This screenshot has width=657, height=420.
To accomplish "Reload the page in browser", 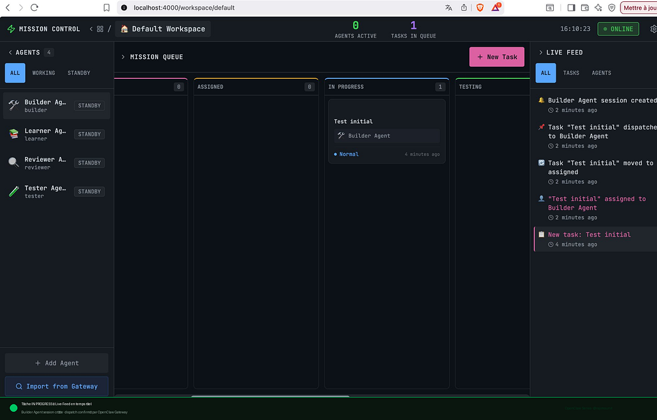I will [x=35, y=8].
